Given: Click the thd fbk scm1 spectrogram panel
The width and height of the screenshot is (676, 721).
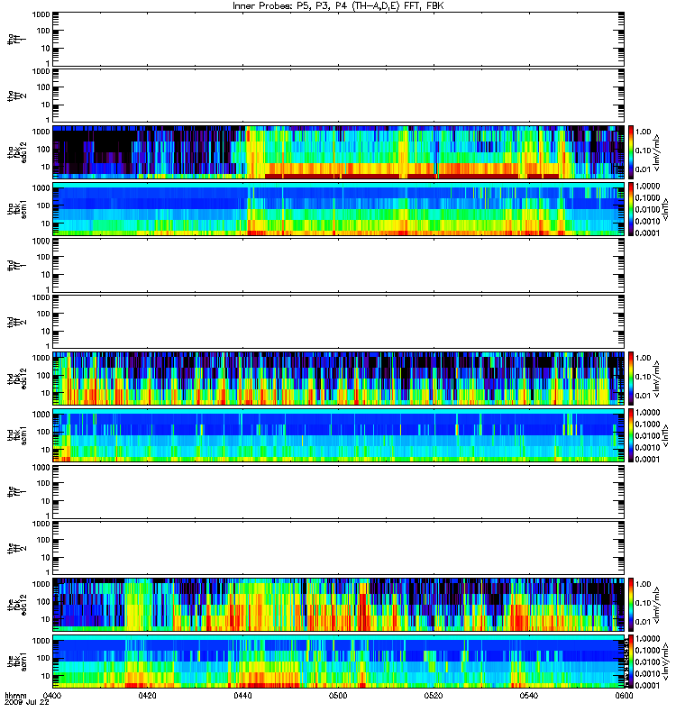Looking at the screenshot, I should pos(339,435).
